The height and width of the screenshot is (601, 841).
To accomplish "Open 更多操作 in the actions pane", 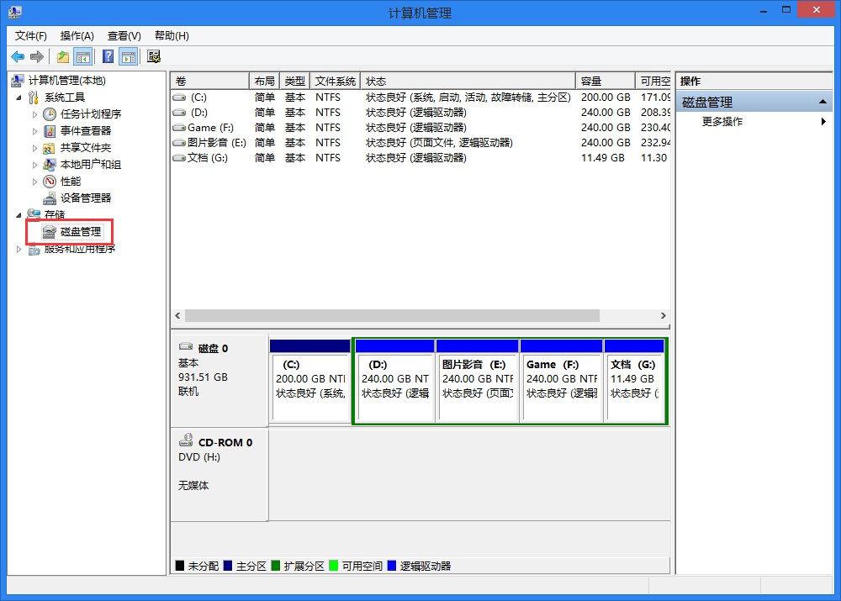I will (722, 122).
